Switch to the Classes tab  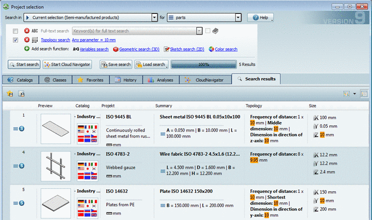pos(56,80)
